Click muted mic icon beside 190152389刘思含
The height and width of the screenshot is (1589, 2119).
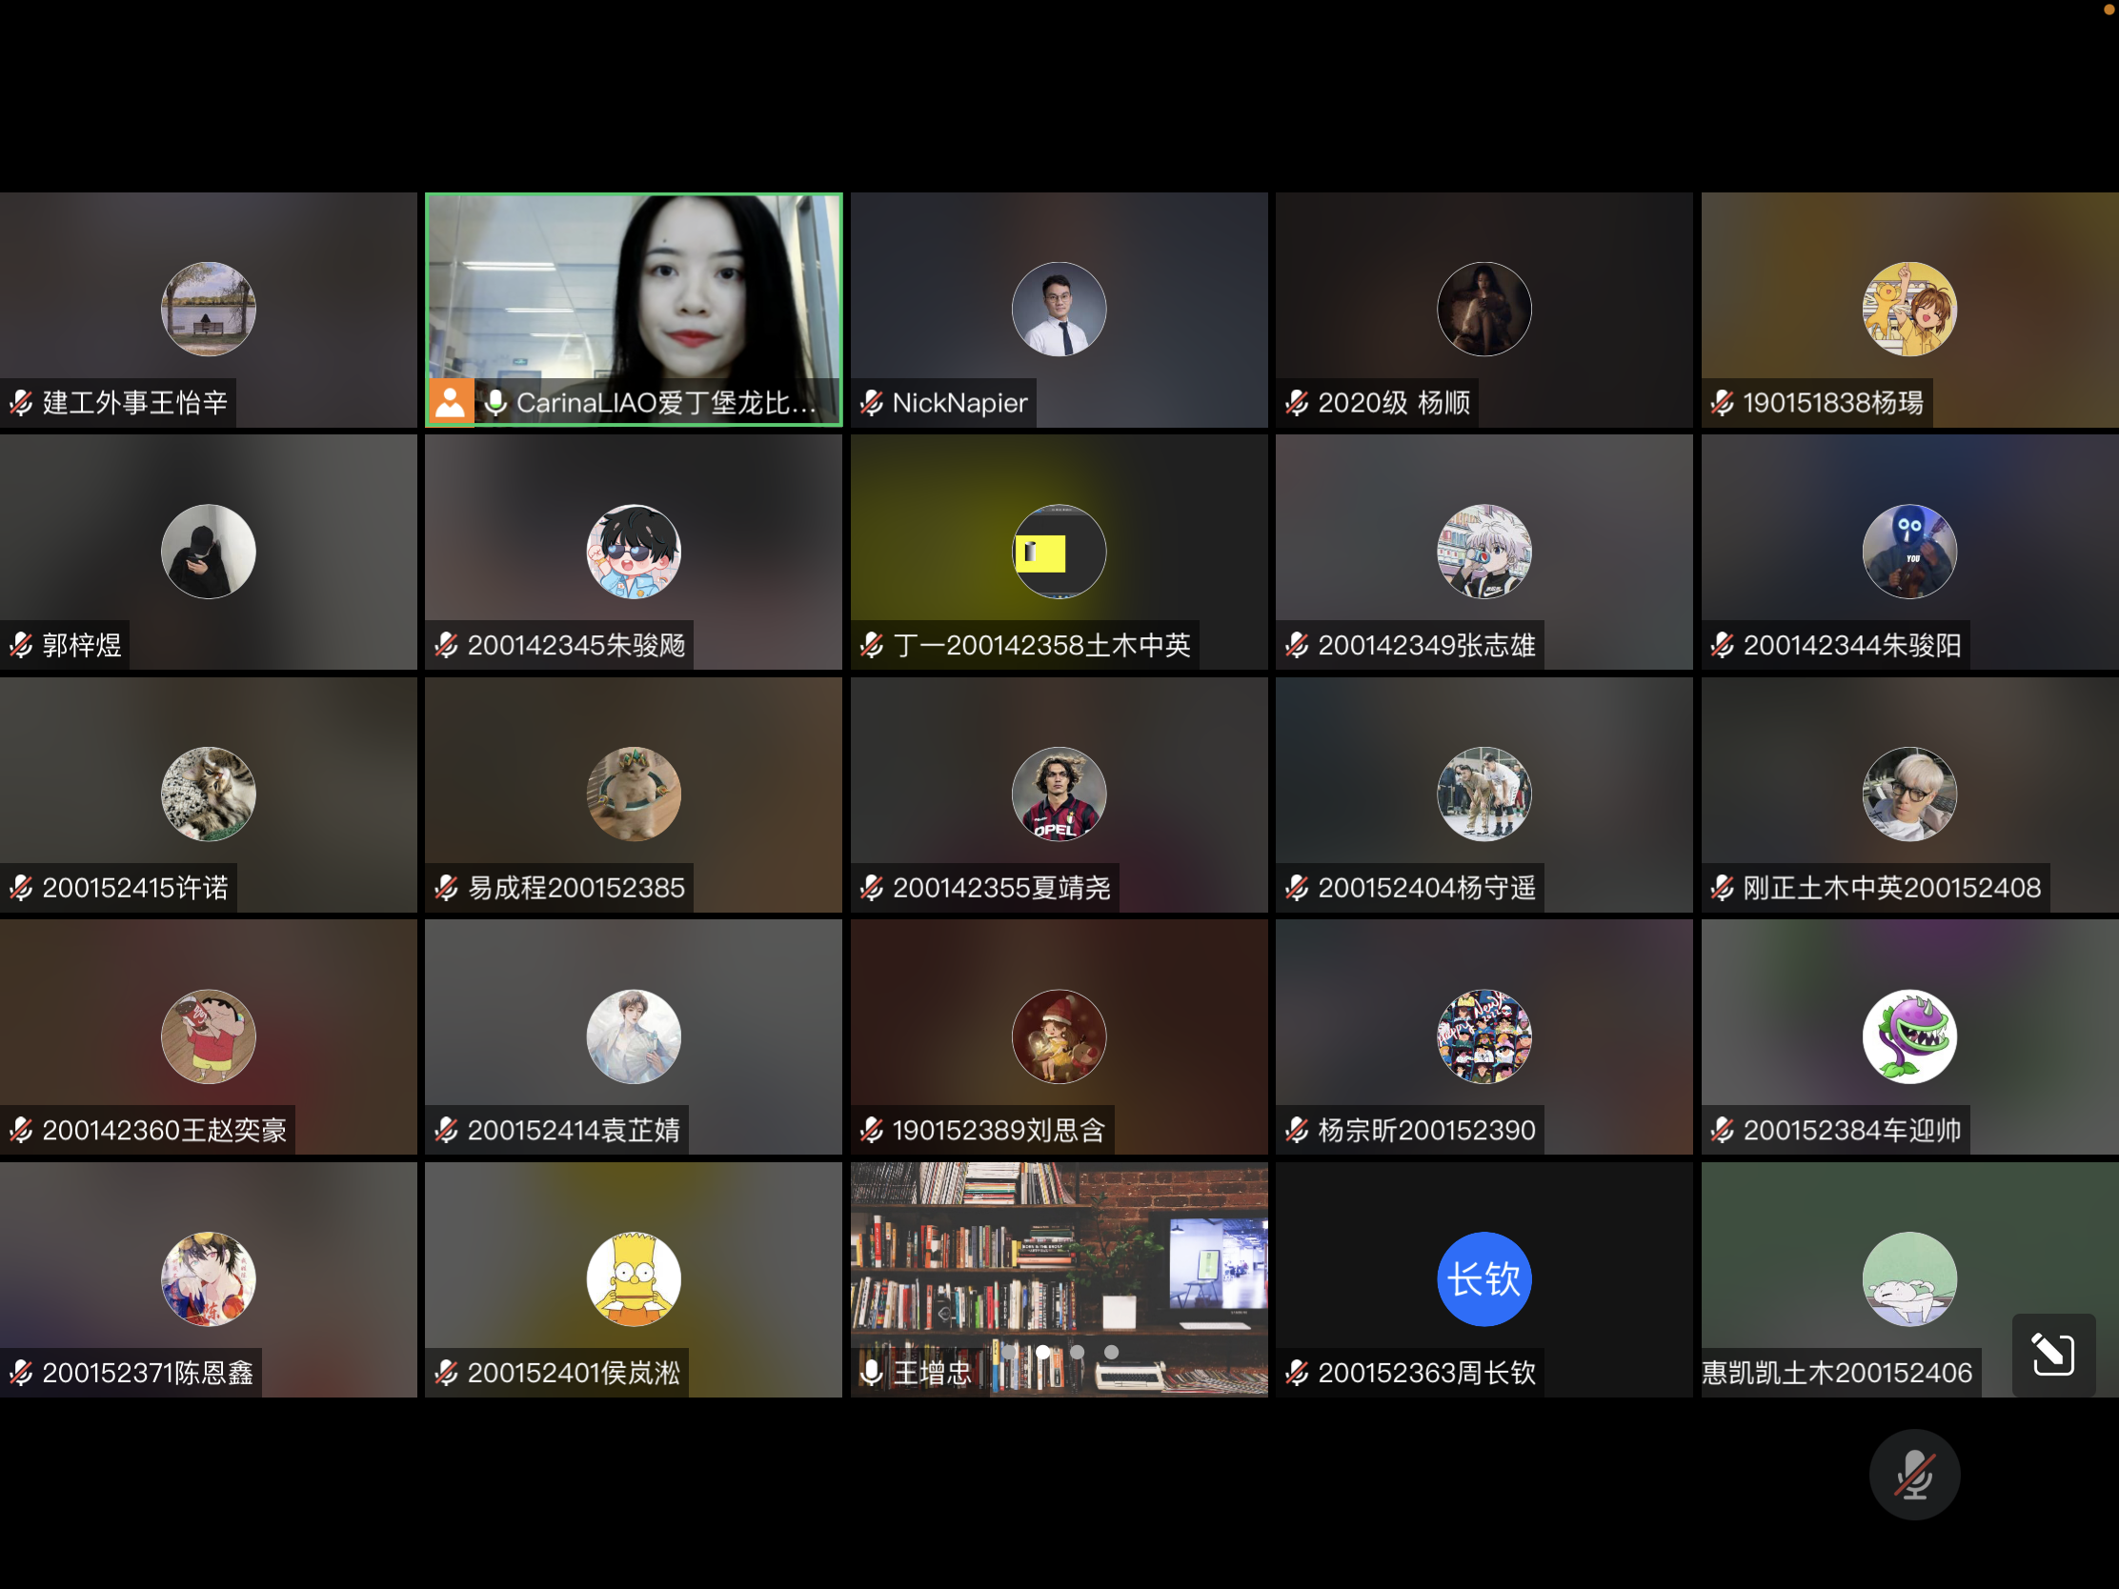[x=872, y=1130]
